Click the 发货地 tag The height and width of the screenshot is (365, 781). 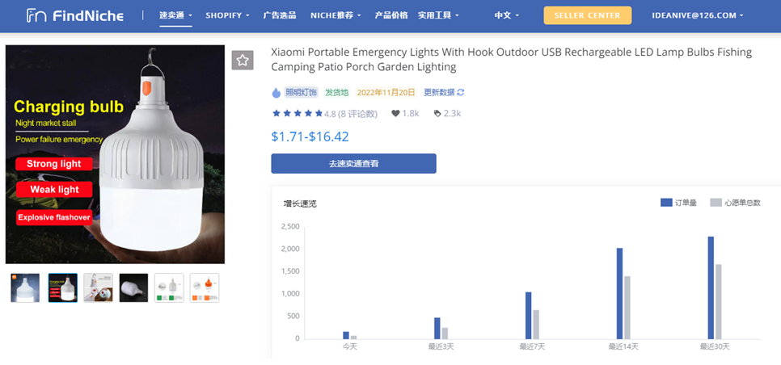click(x=336, y=93)
